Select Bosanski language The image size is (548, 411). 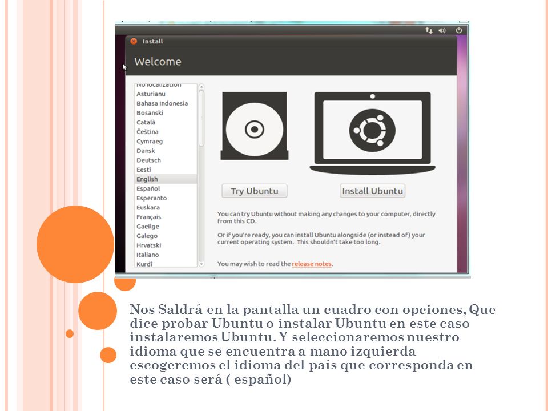click(166, 113)
